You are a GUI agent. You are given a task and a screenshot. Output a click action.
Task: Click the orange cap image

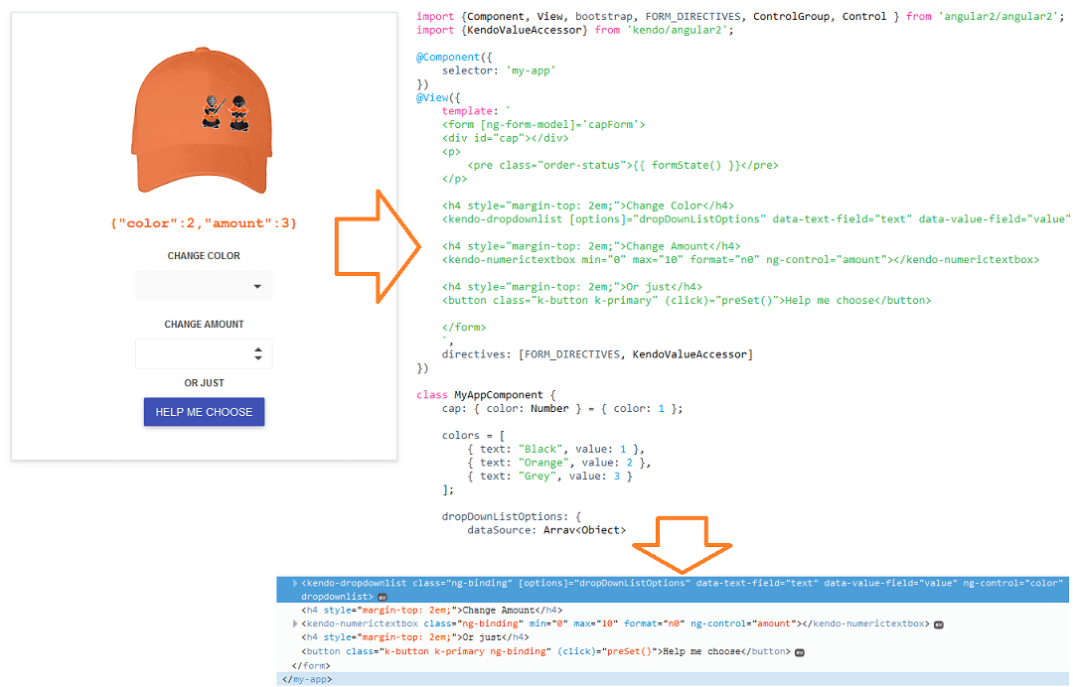(202, 121)
